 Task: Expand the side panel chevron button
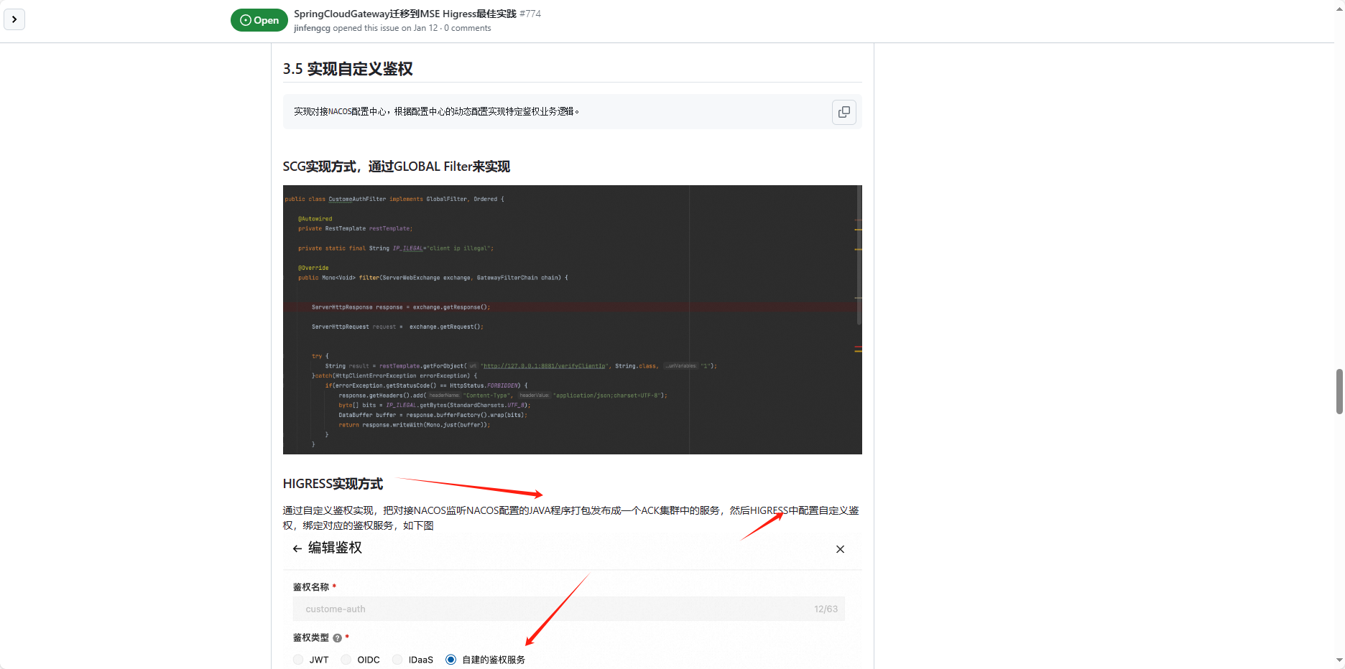tap(14, 19)
